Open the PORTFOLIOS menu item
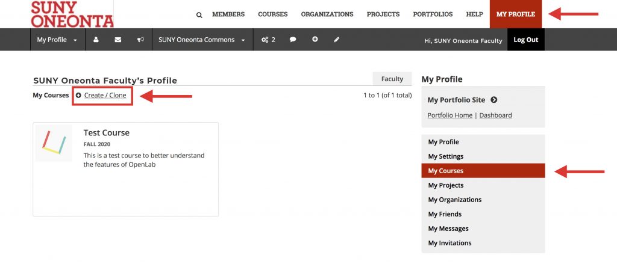Viewport: 617px width, 264px height. (433, 14)
